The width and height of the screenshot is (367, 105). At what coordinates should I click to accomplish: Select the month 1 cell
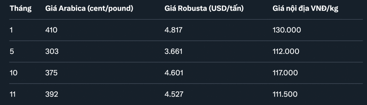click(x=11, y=30)
